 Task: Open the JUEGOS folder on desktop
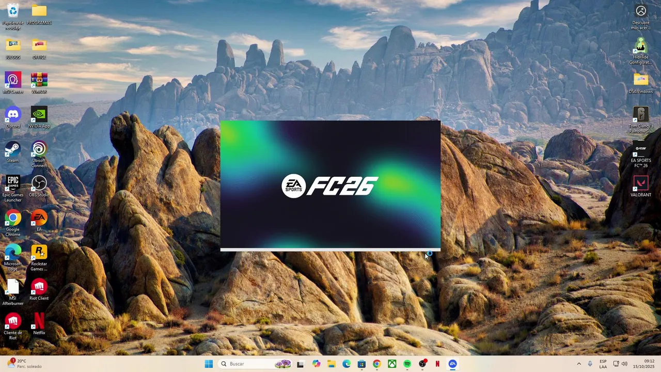click(13, 49)
